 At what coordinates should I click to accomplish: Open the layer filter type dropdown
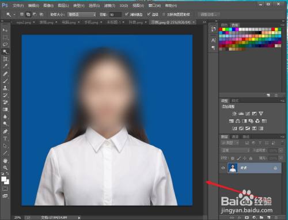tap(230, 143)
